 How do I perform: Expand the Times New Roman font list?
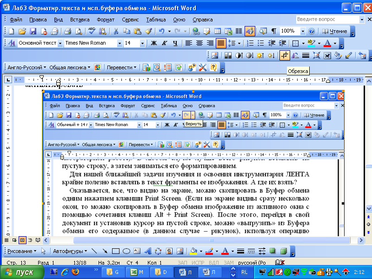pos(120,43)
